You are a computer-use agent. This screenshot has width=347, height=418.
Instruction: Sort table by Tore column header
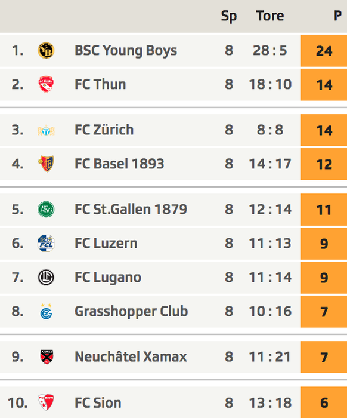pos(270,16)
